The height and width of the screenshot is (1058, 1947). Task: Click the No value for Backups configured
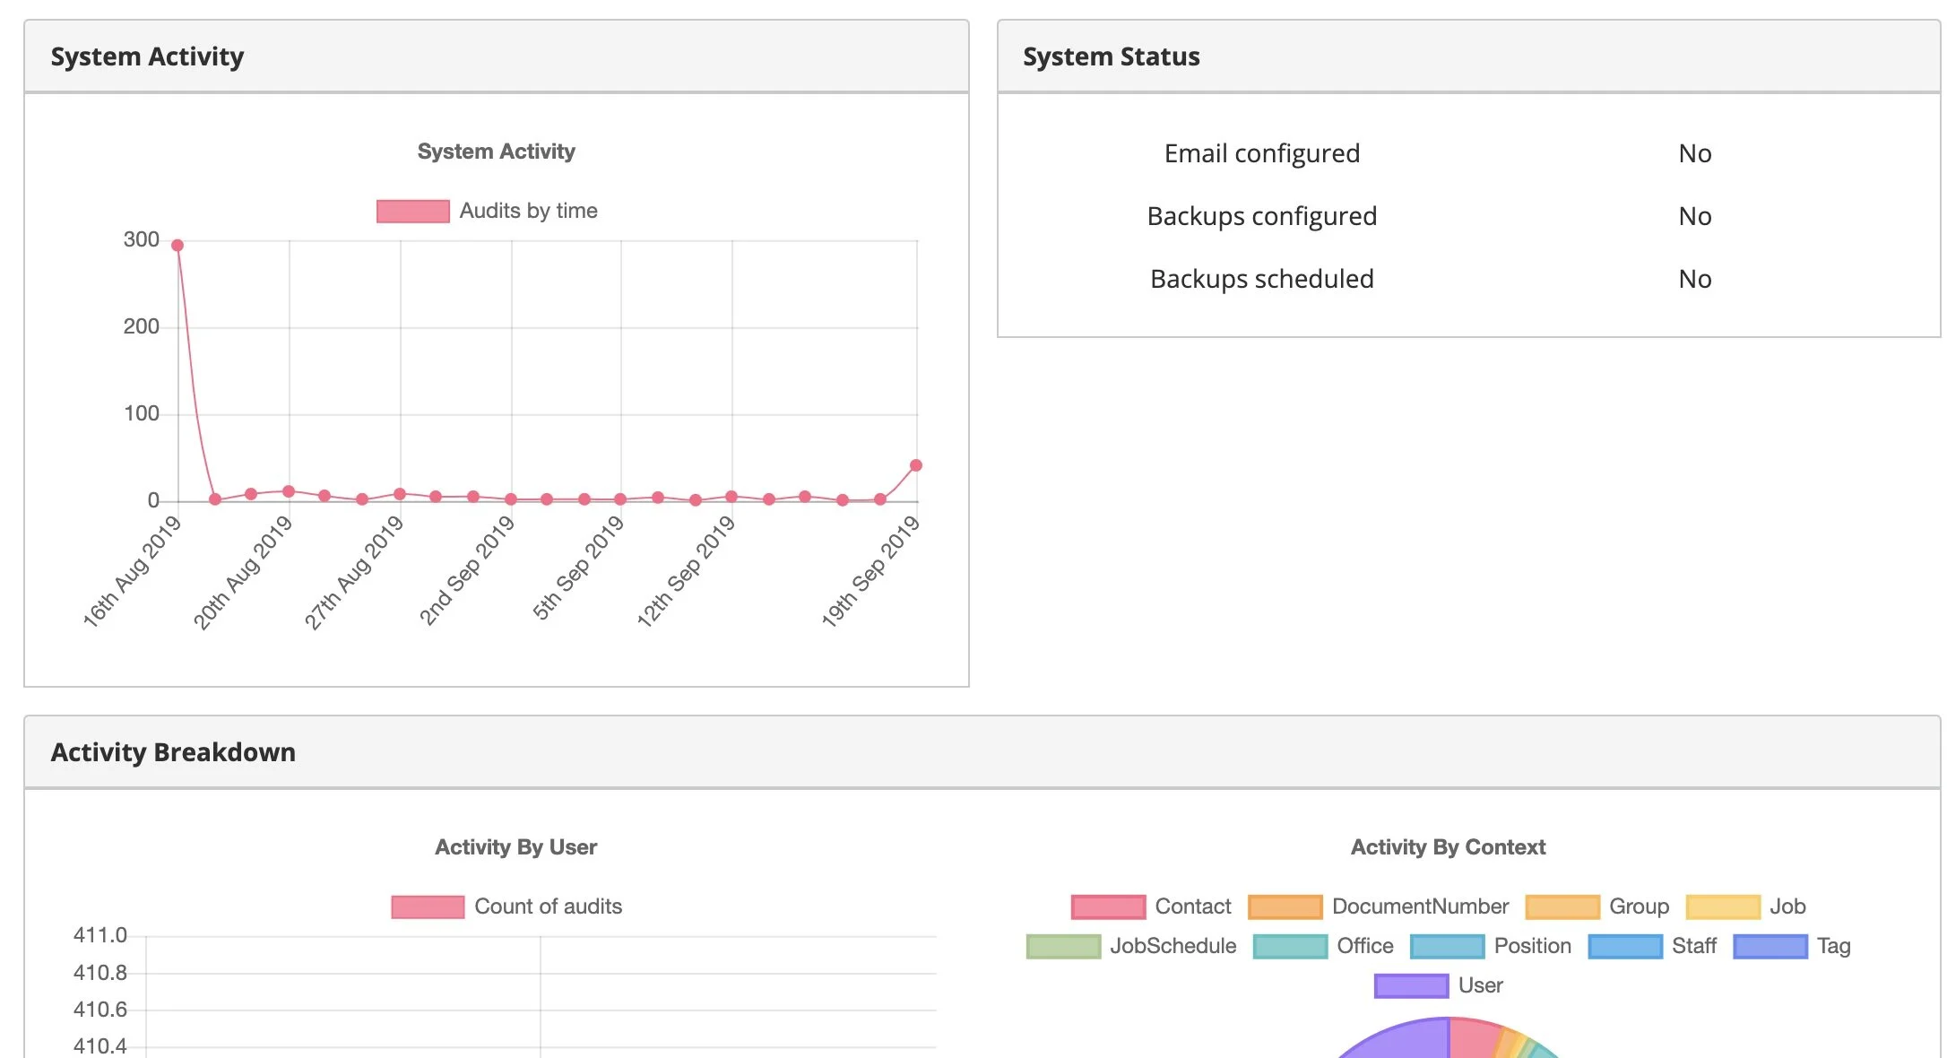tap(1695, 217)
